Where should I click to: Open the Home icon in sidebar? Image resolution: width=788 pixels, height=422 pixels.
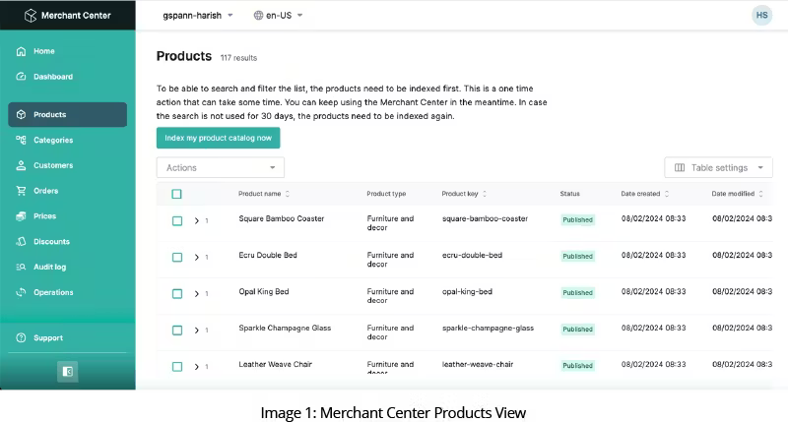21,51
